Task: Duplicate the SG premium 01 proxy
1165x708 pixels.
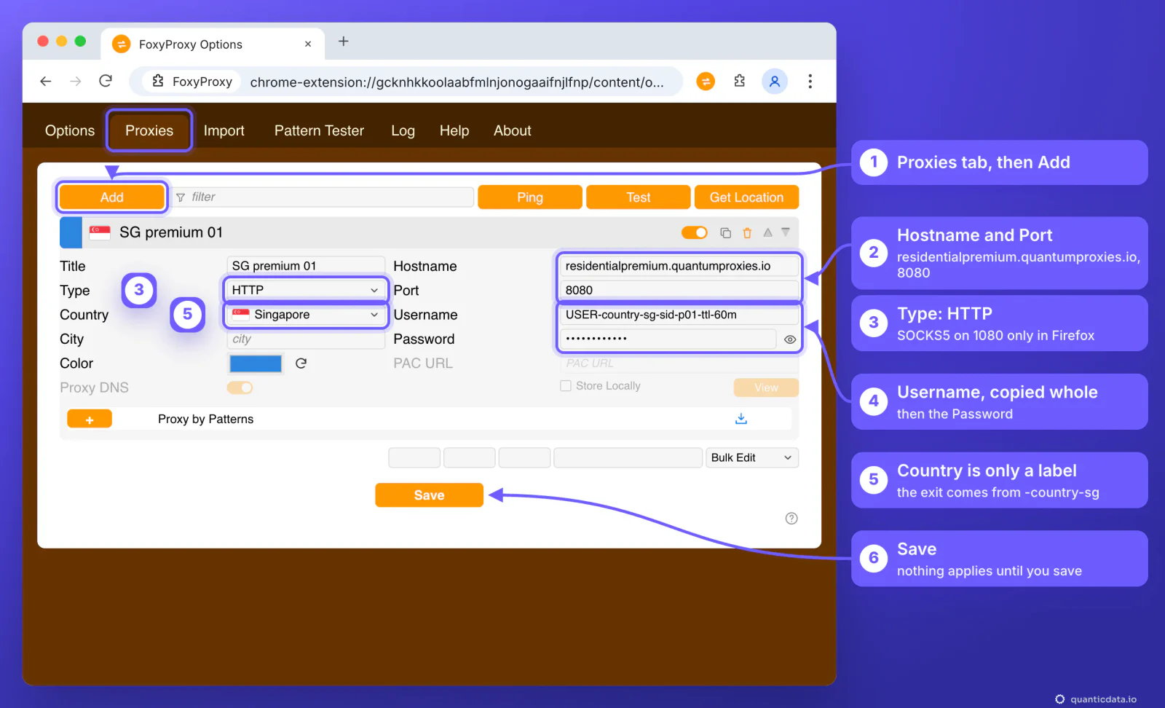Action: coord(725,233)
